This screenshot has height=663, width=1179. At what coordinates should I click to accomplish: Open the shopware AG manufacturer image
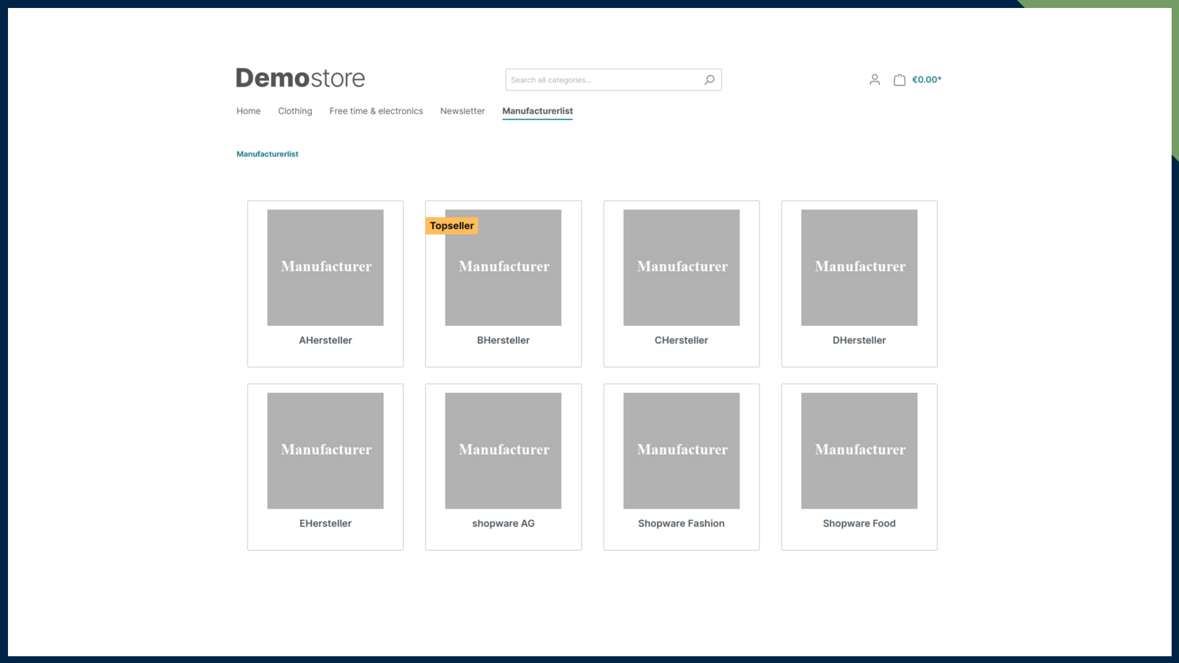(503, 451)
